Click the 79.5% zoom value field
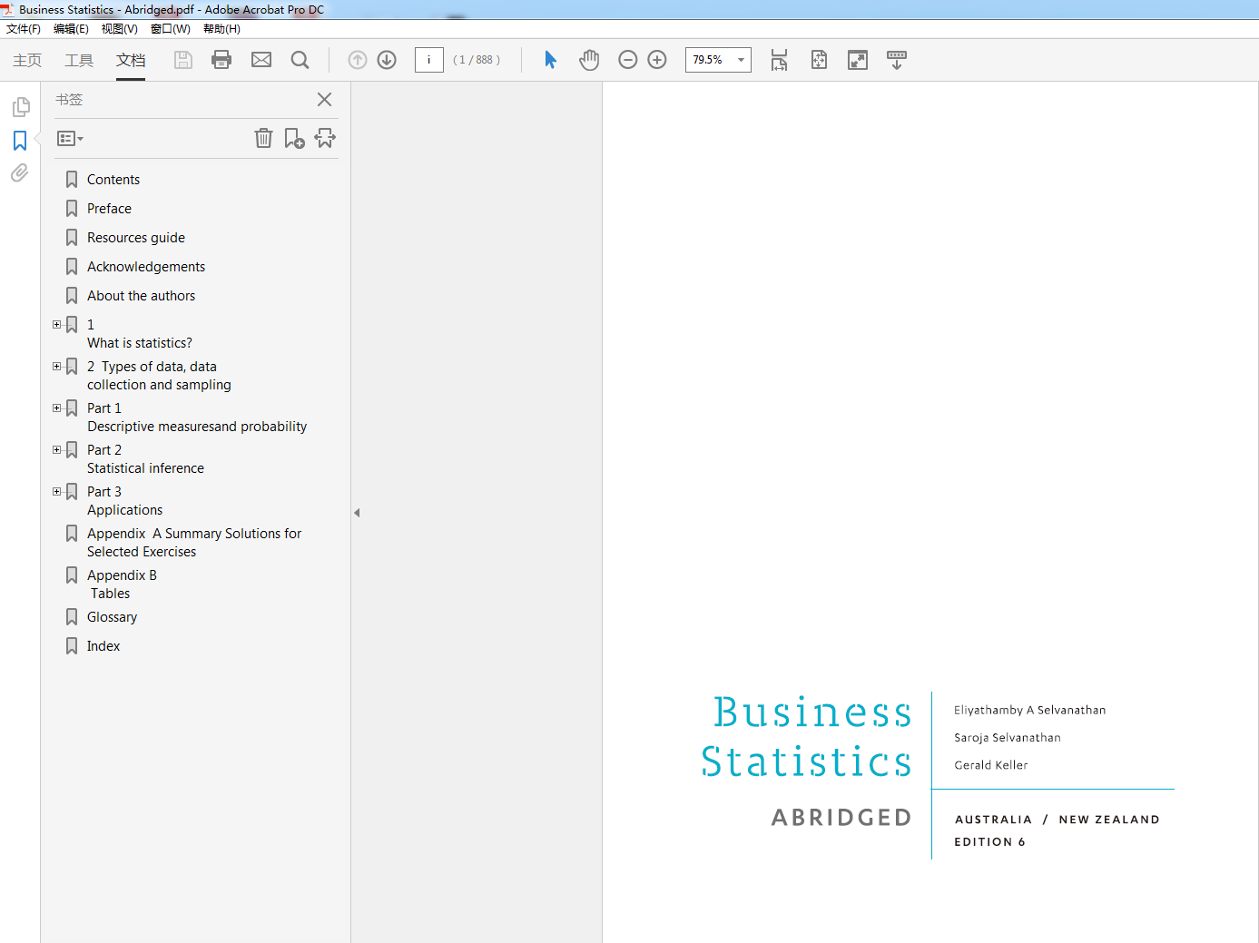 click(709, 60)
